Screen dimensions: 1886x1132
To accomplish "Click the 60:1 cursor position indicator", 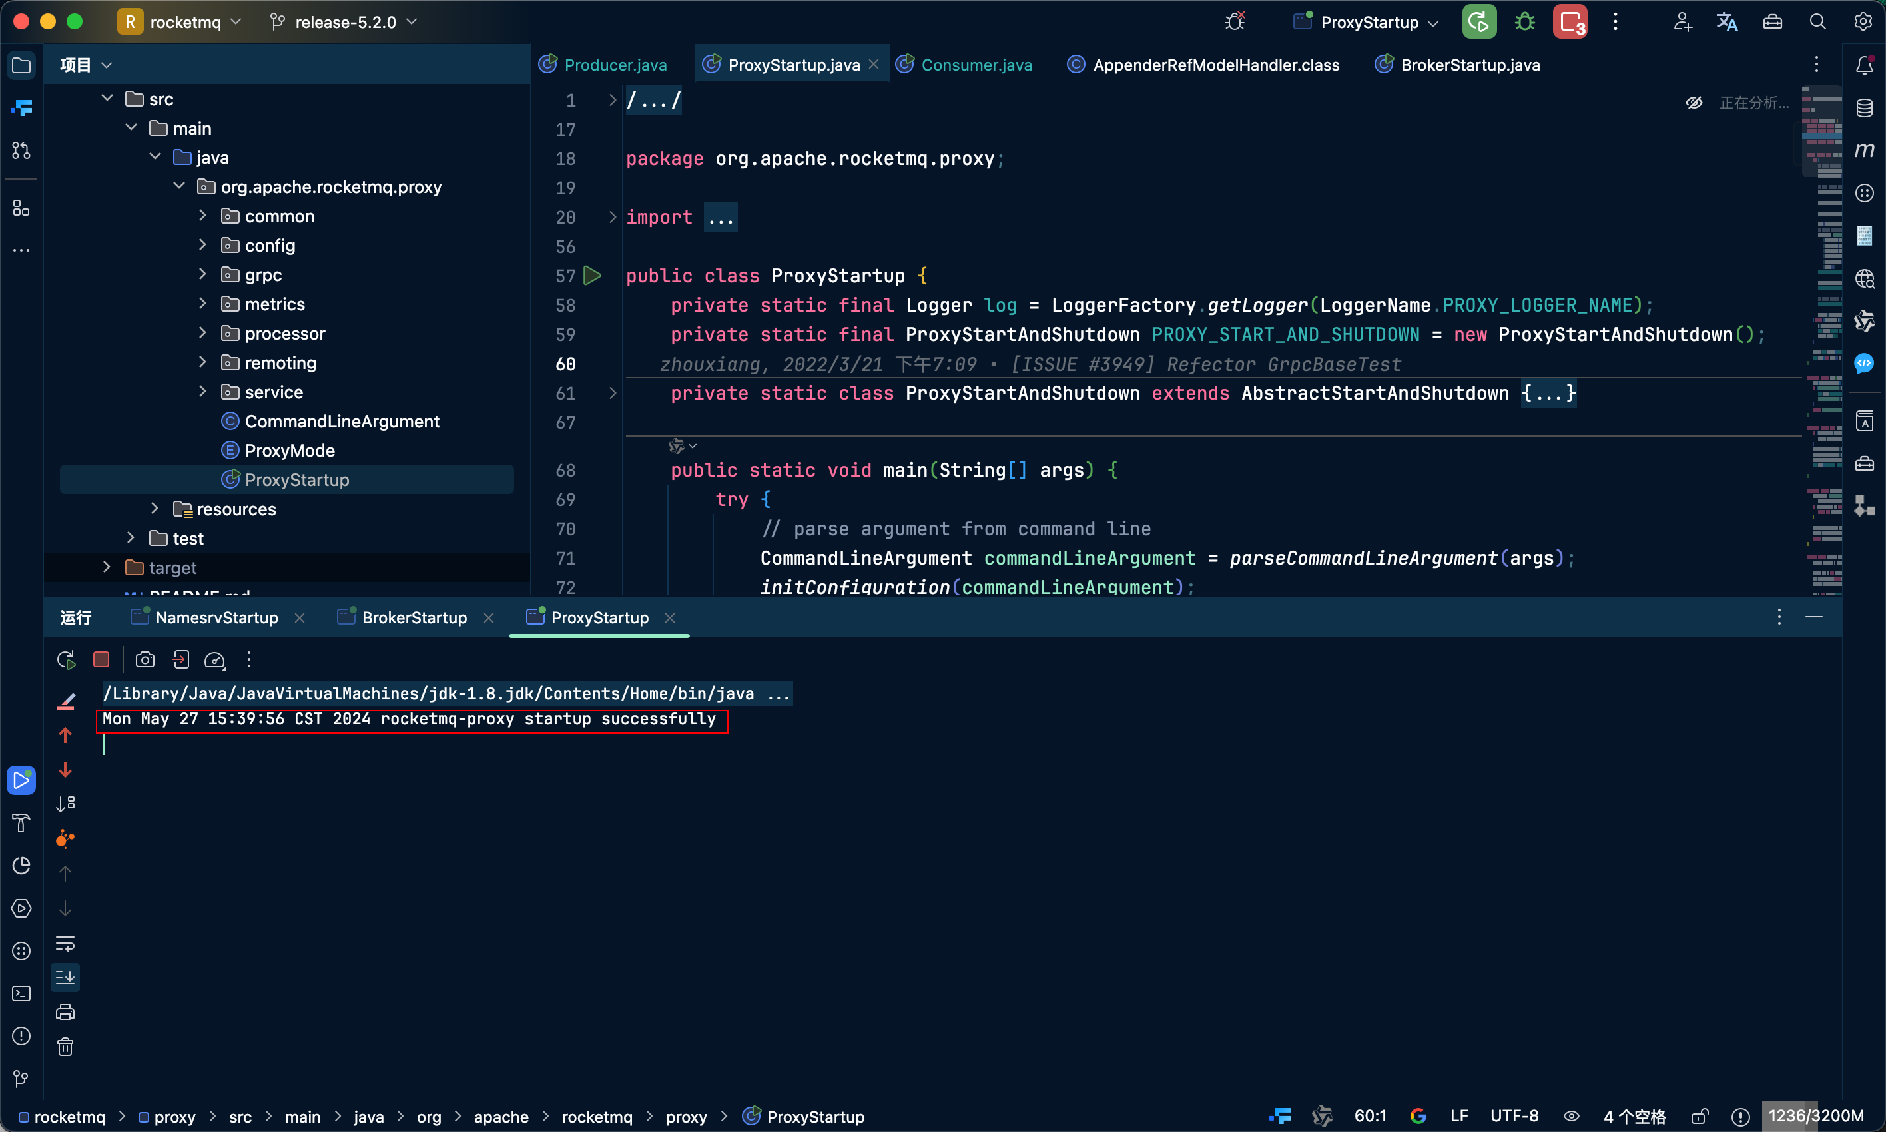I will click(1370, 1116).
